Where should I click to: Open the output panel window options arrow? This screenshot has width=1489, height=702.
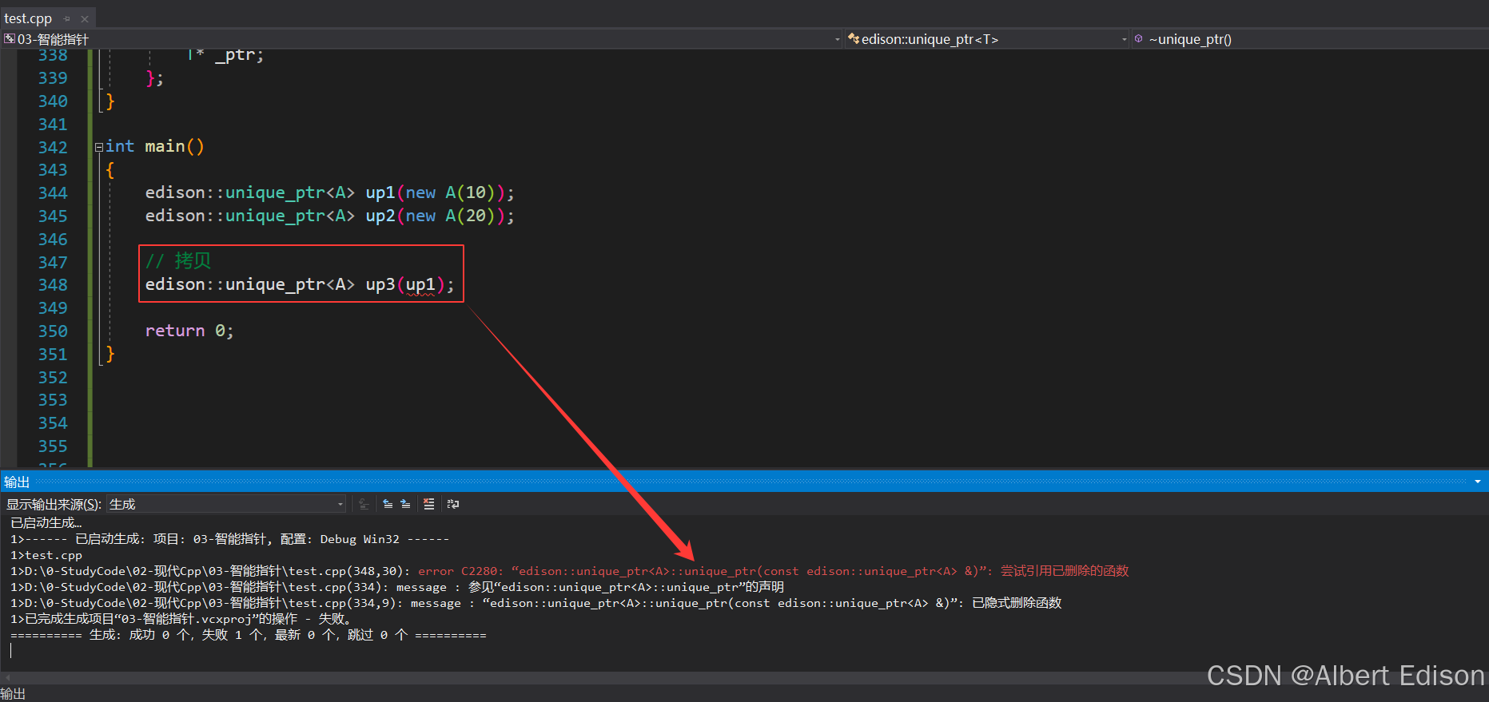tap(1478, 482)
